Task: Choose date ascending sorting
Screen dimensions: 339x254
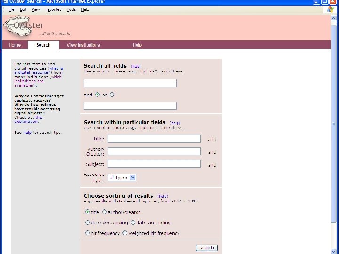Action: tap(133, 222)
